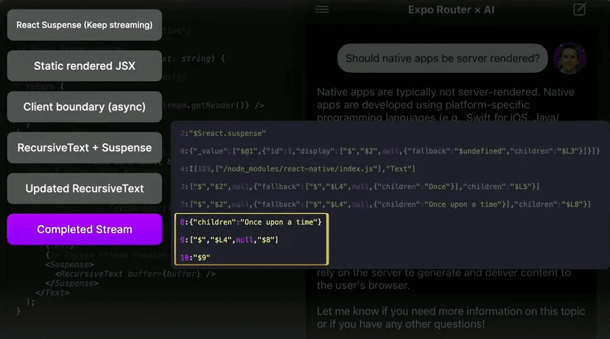
Task: Switch to RecursiveText + Suspense step
Action: tap(84, 147)
